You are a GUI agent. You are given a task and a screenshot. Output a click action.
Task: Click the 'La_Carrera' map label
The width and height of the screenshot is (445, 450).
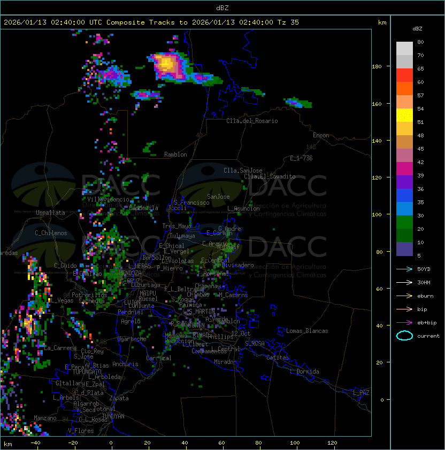pos(60,348)
